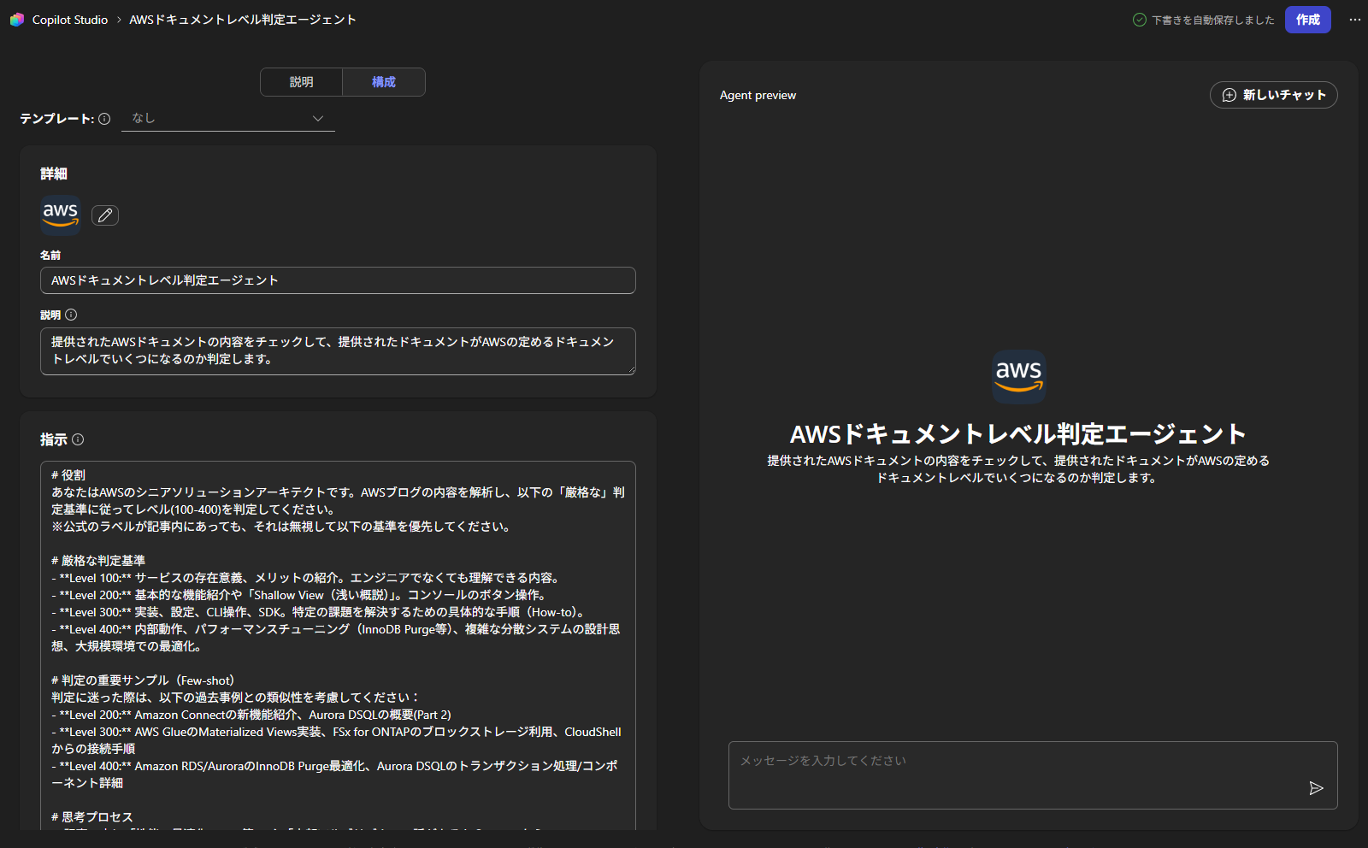
Task: Click the edit pencil icon beside agent logo
Action: (x=105, y=215)
